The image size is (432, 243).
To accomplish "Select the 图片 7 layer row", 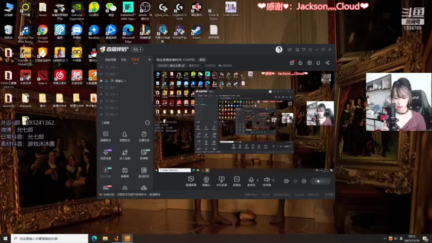I will (125, 74).
